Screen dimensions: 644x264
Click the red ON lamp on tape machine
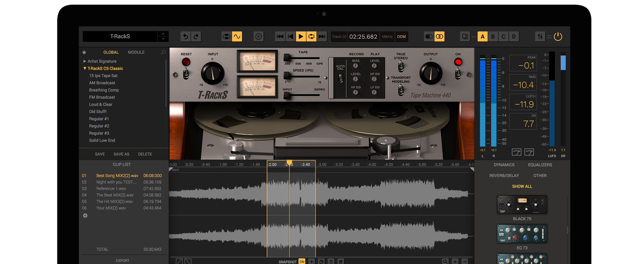click(458, 62)
